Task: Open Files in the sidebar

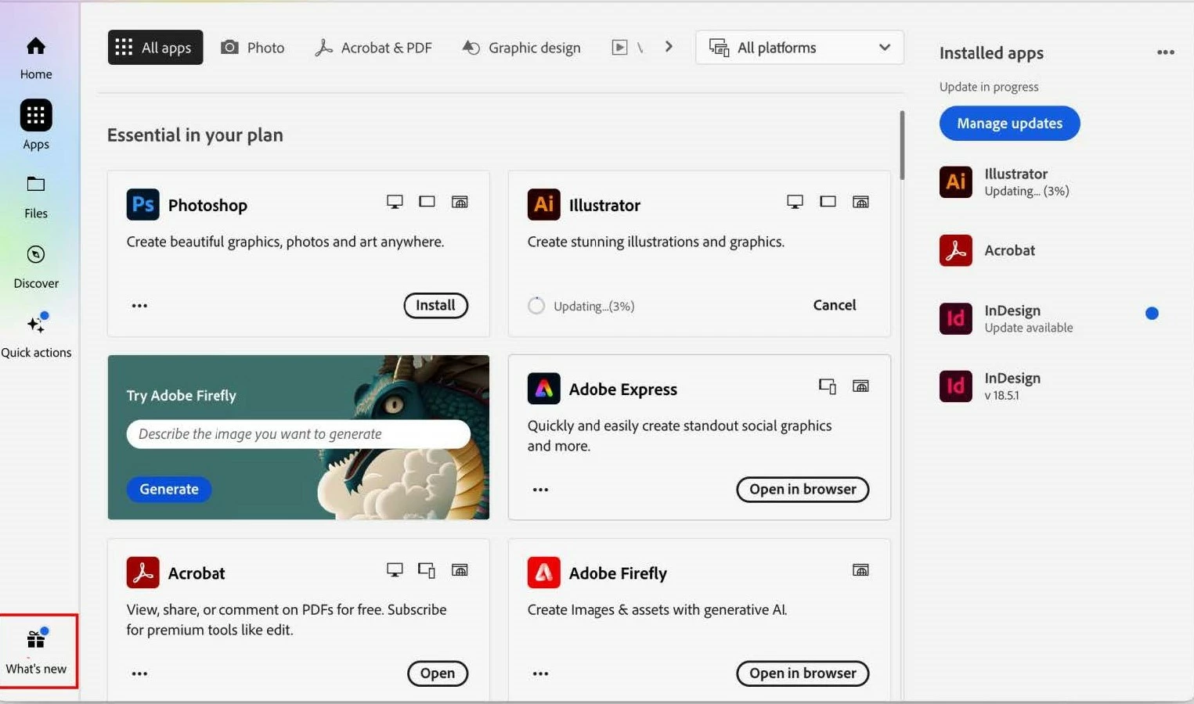Action: 36,197
